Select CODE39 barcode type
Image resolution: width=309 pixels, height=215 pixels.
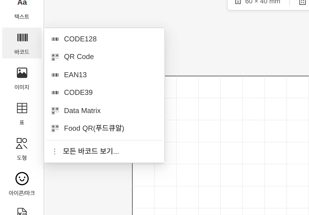[104, 93]
